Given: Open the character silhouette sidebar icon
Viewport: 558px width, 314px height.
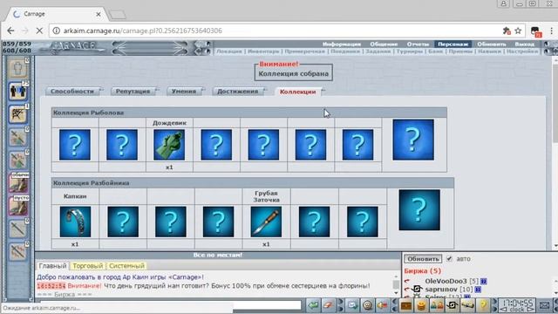Looking at the screenshot, I should tap(17, 68).
